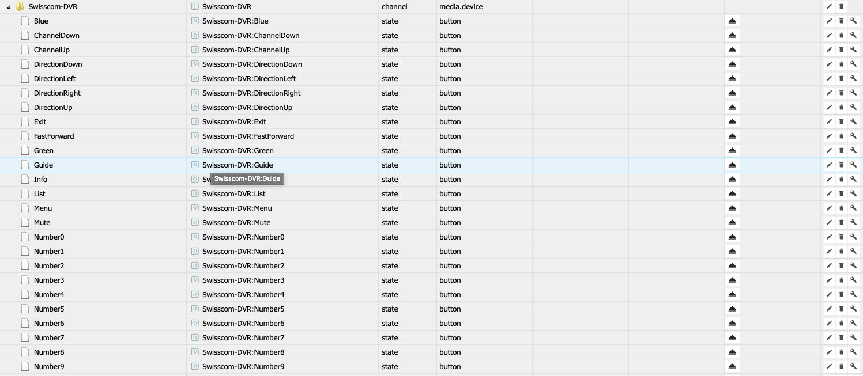Delete the Number1 object
Screen dimensions: 863x376
(x=841, y=251)
